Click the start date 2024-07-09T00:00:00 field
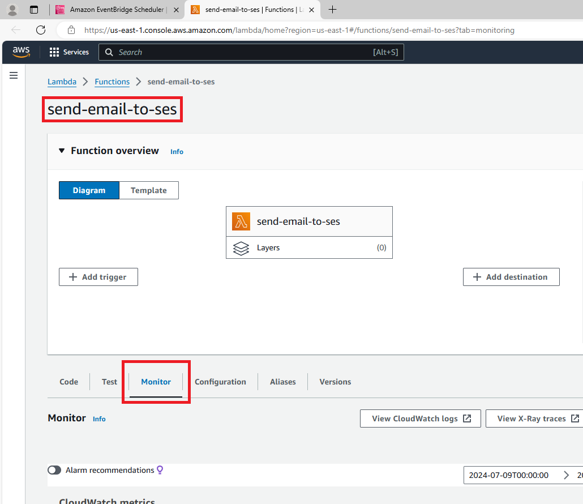583x504 pixels. tap(509, 475)
